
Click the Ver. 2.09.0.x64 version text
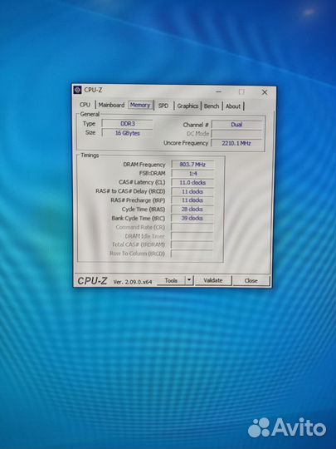(x=133, y=282)
